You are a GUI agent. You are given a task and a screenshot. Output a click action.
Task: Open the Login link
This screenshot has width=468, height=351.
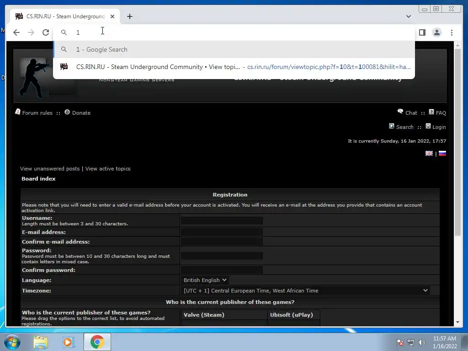439,127
